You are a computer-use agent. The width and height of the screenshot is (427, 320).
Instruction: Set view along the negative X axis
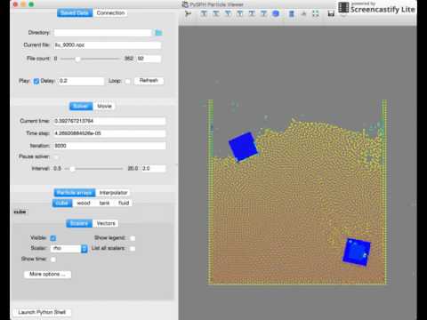coord(216,13)
